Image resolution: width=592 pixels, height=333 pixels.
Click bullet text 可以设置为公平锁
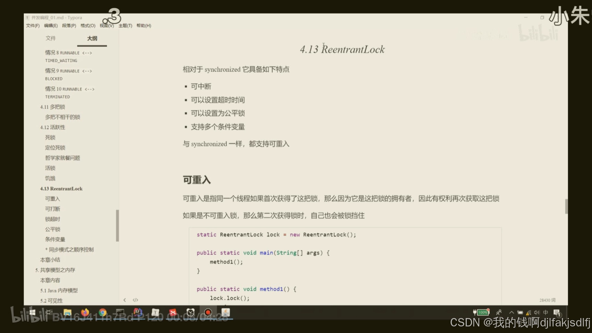[x=218, y=113]
